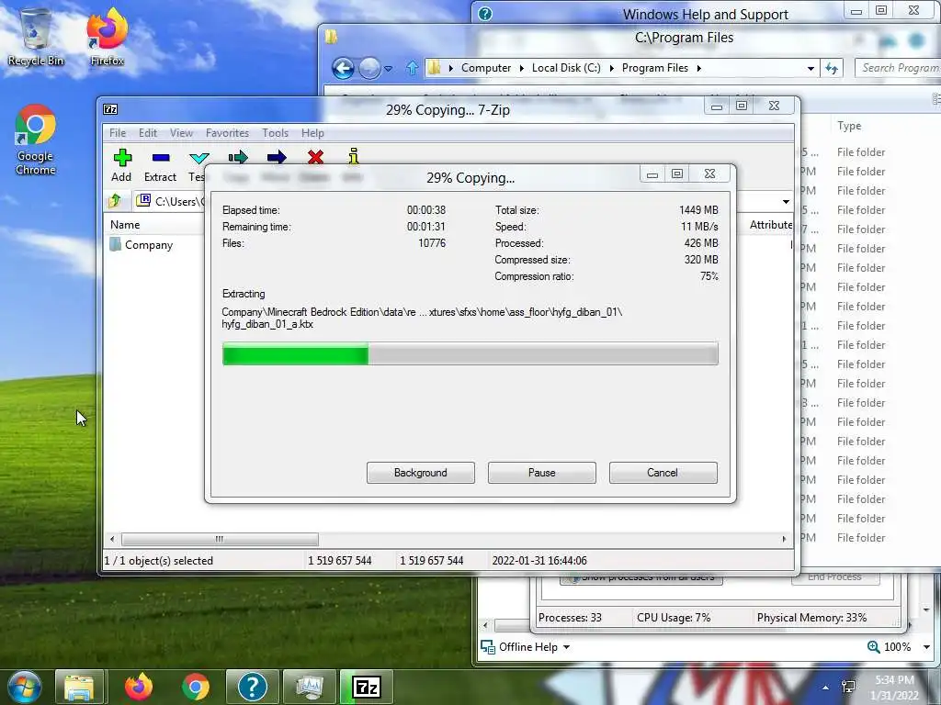
Task: Select the Google Chrome desktop shortcut
Action: pyautogui.click(x=36, y=140)
